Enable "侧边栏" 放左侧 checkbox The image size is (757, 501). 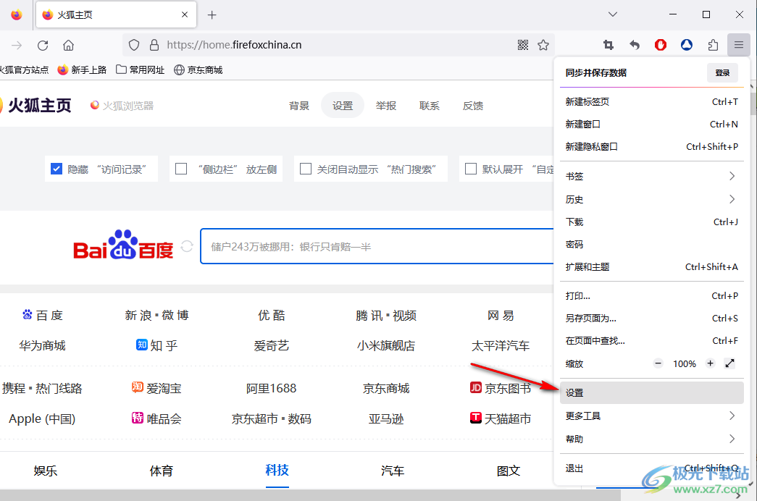click(x=181, y=169)
